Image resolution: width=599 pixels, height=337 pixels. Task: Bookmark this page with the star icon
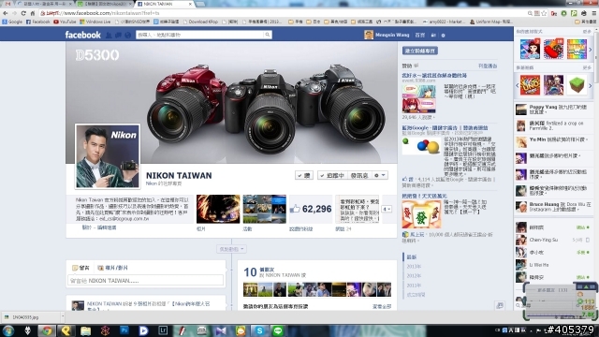click(544, 13)
